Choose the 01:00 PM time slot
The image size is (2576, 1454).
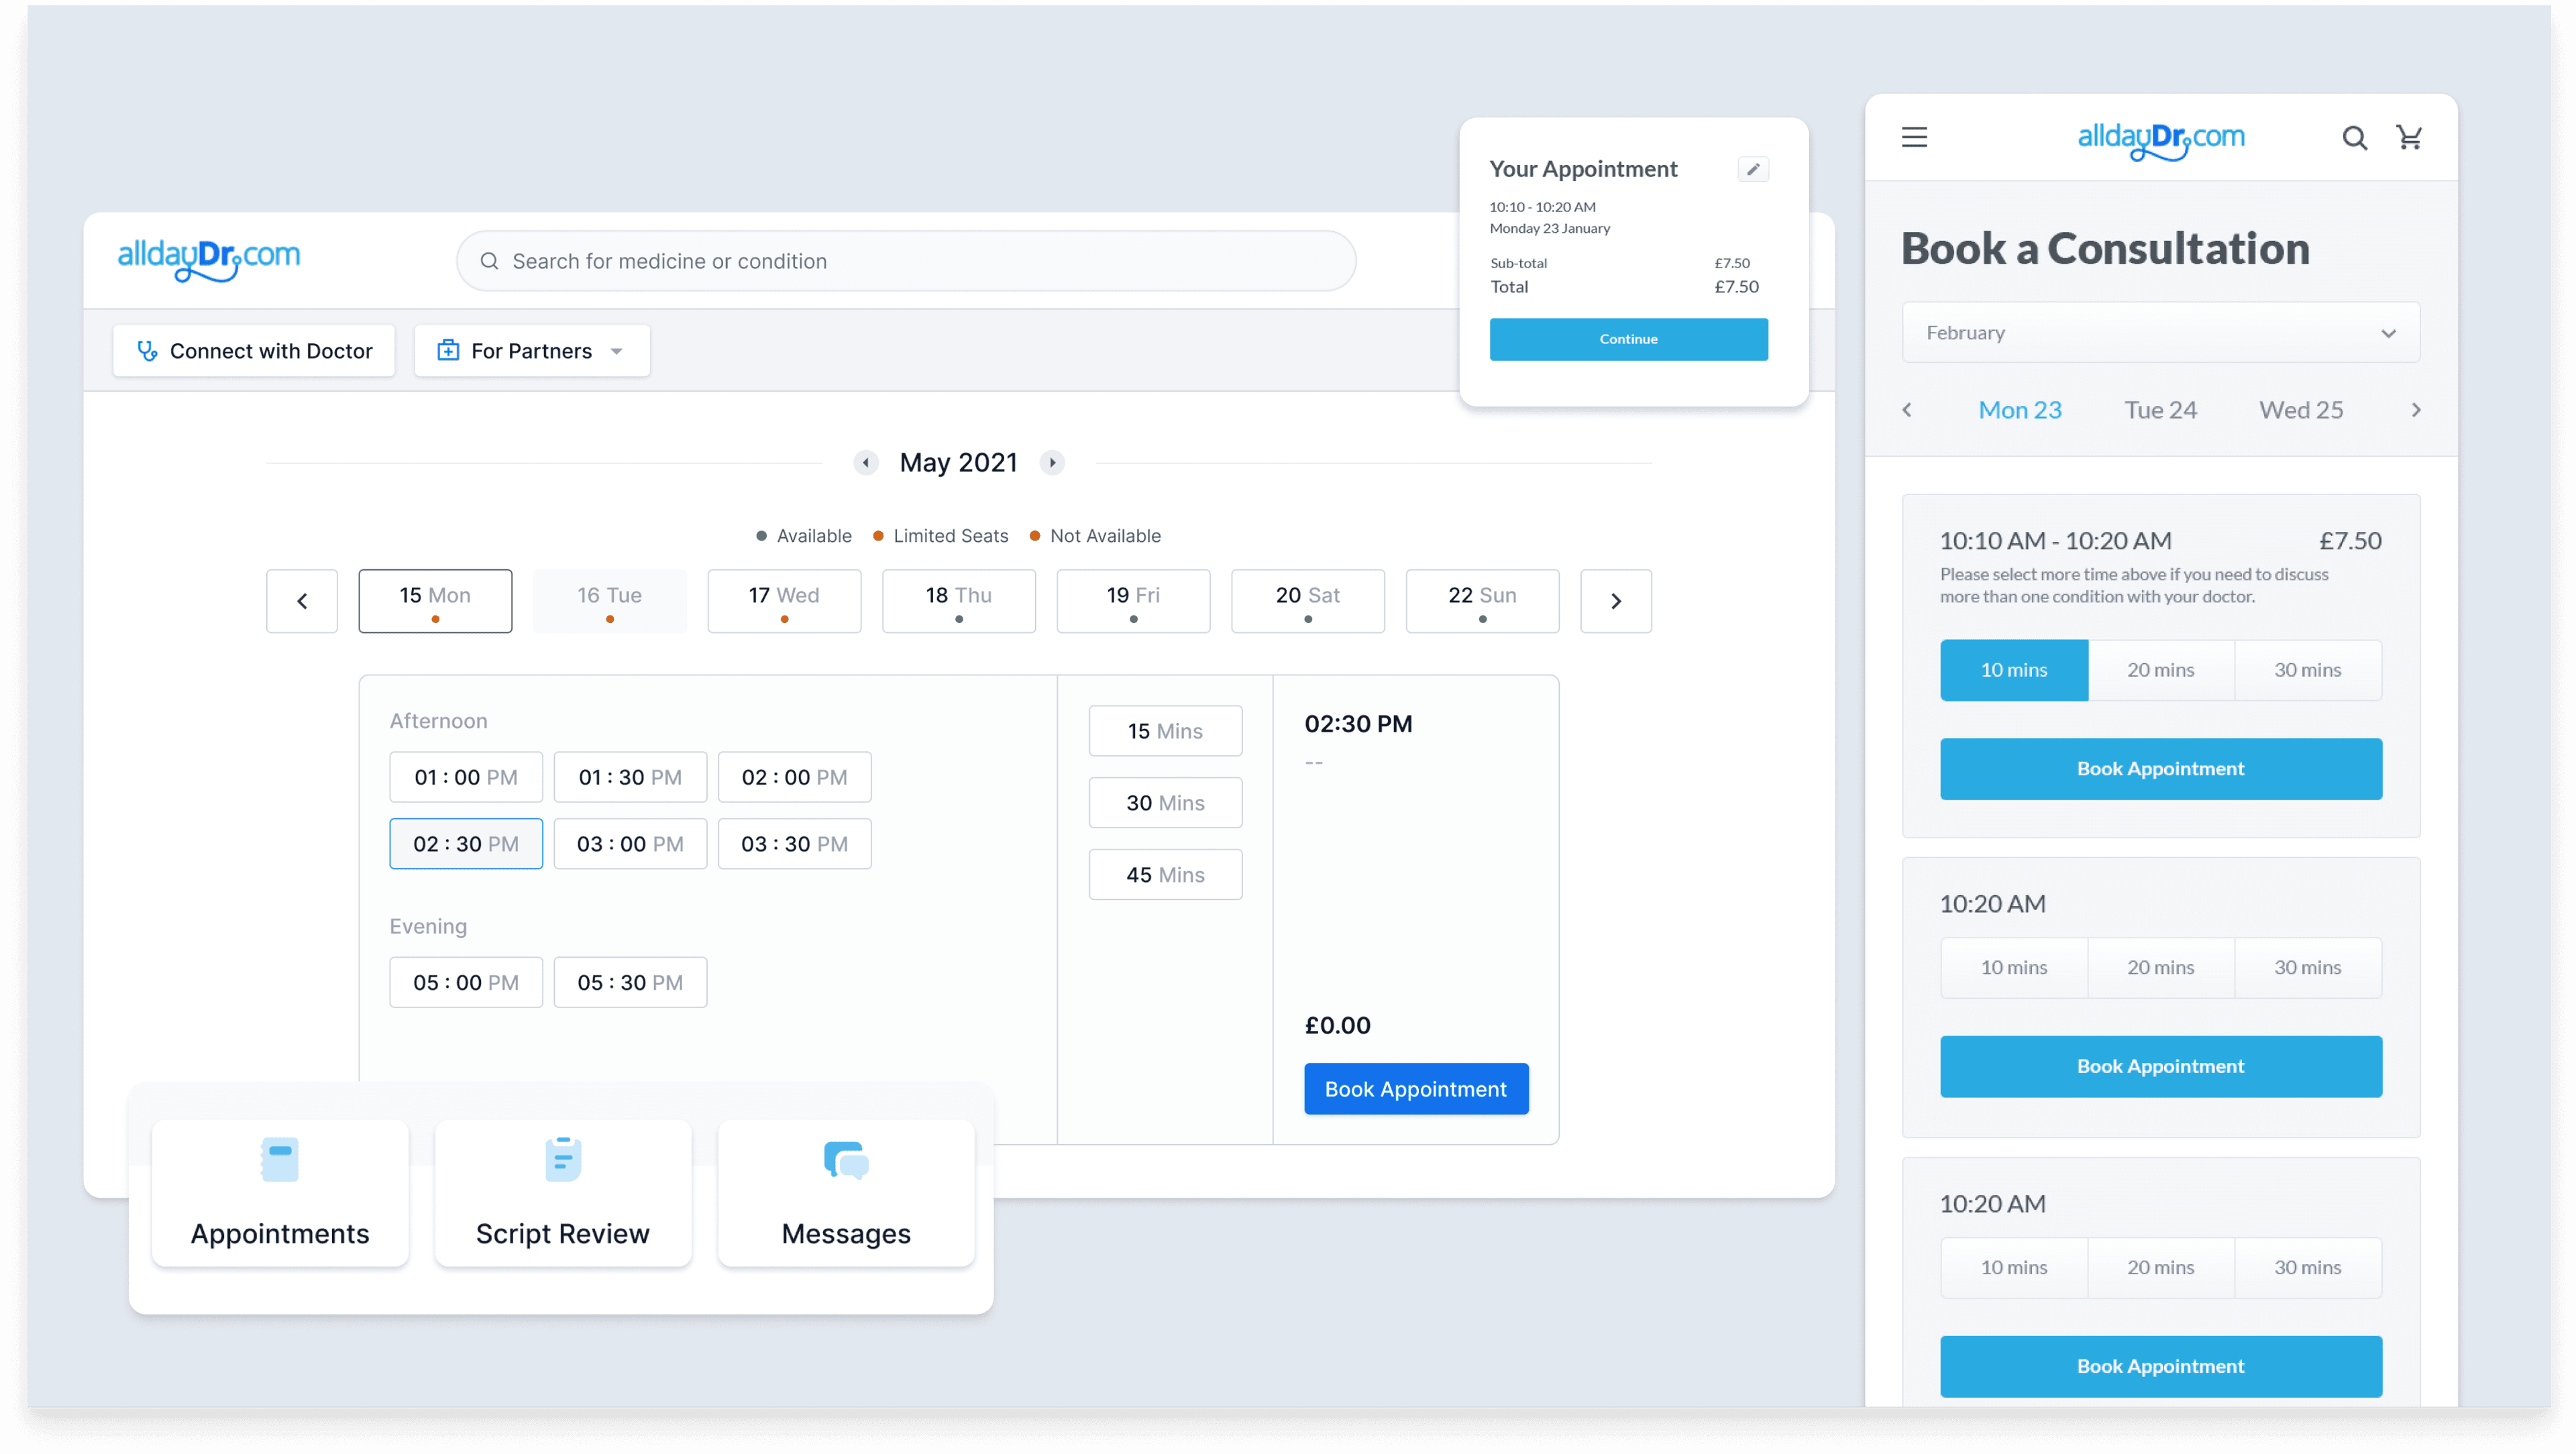tap(466, 777)
